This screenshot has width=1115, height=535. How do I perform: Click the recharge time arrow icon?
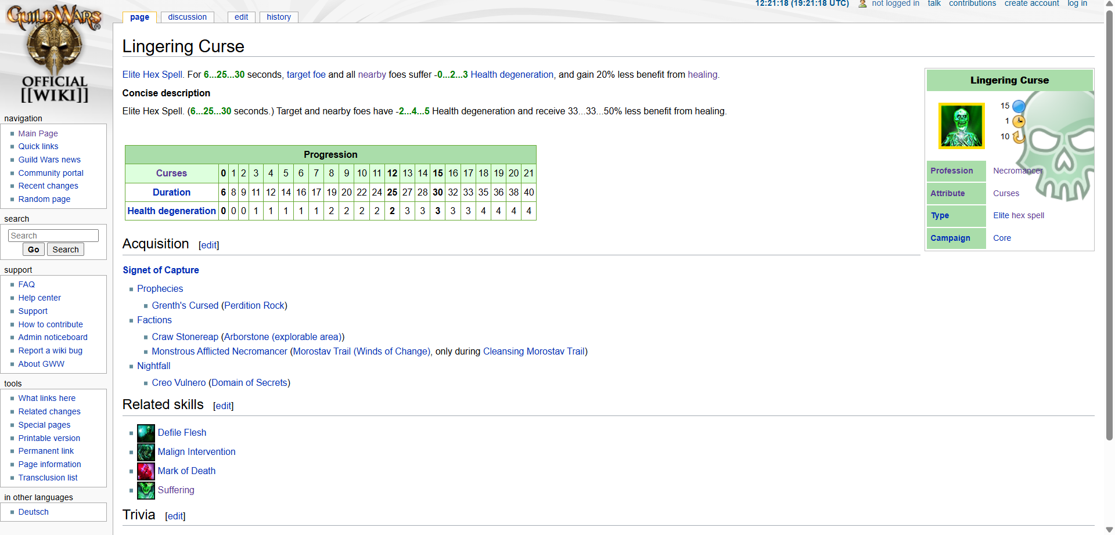[x=1019, y=137]
